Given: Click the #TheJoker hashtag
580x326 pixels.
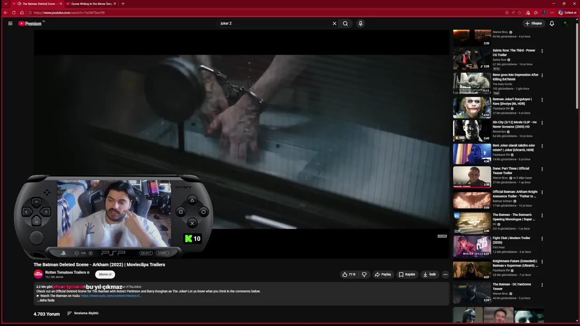Looking at the screenshot, I should pos(134,287).
